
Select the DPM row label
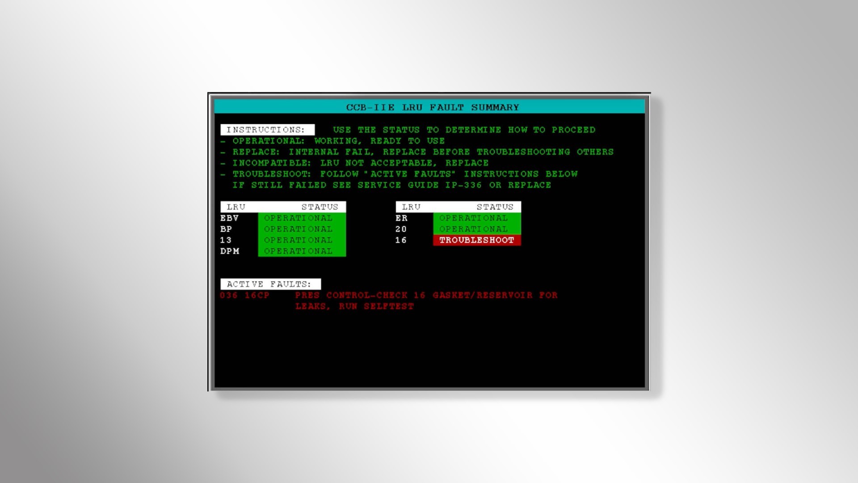click(229, 251)
